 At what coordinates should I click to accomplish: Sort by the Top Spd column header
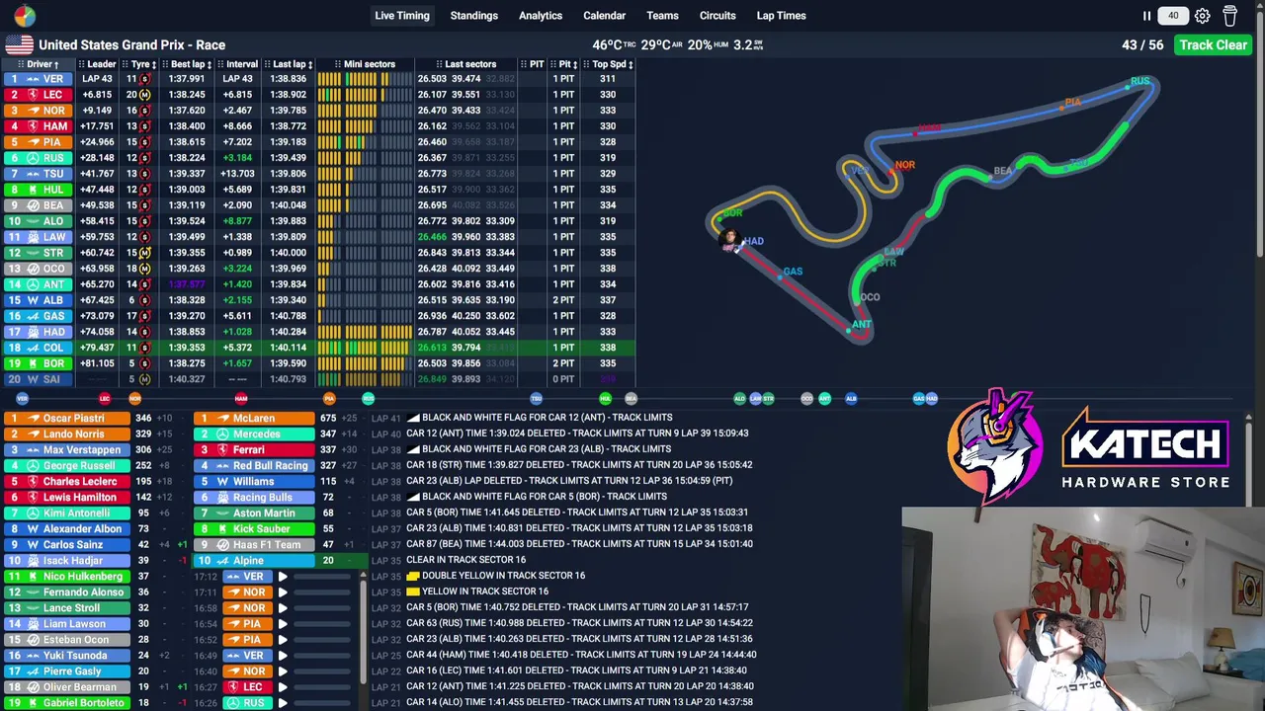(x=608, y=64)
